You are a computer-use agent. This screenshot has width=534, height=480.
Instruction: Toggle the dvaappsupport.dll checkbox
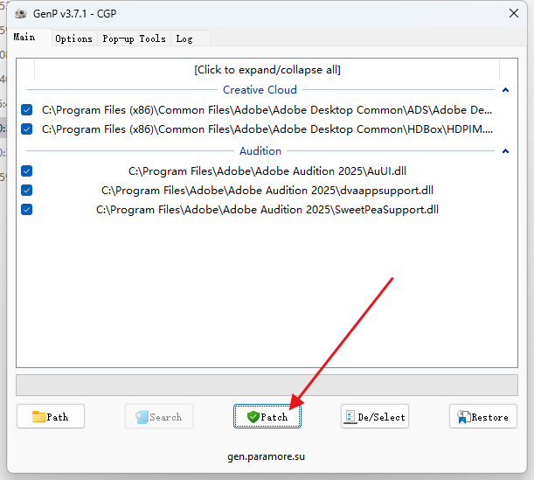[x=26, y=190]
